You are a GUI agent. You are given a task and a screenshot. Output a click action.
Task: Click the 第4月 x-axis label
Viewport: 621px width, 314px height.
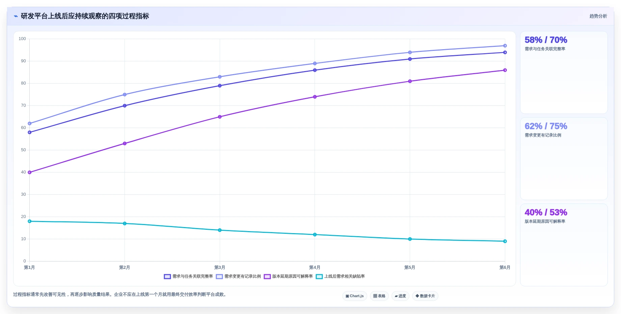[x=315, y=268]
